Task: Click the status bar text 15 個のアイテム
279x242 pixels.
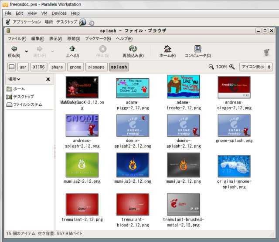Action: point(21,233)
